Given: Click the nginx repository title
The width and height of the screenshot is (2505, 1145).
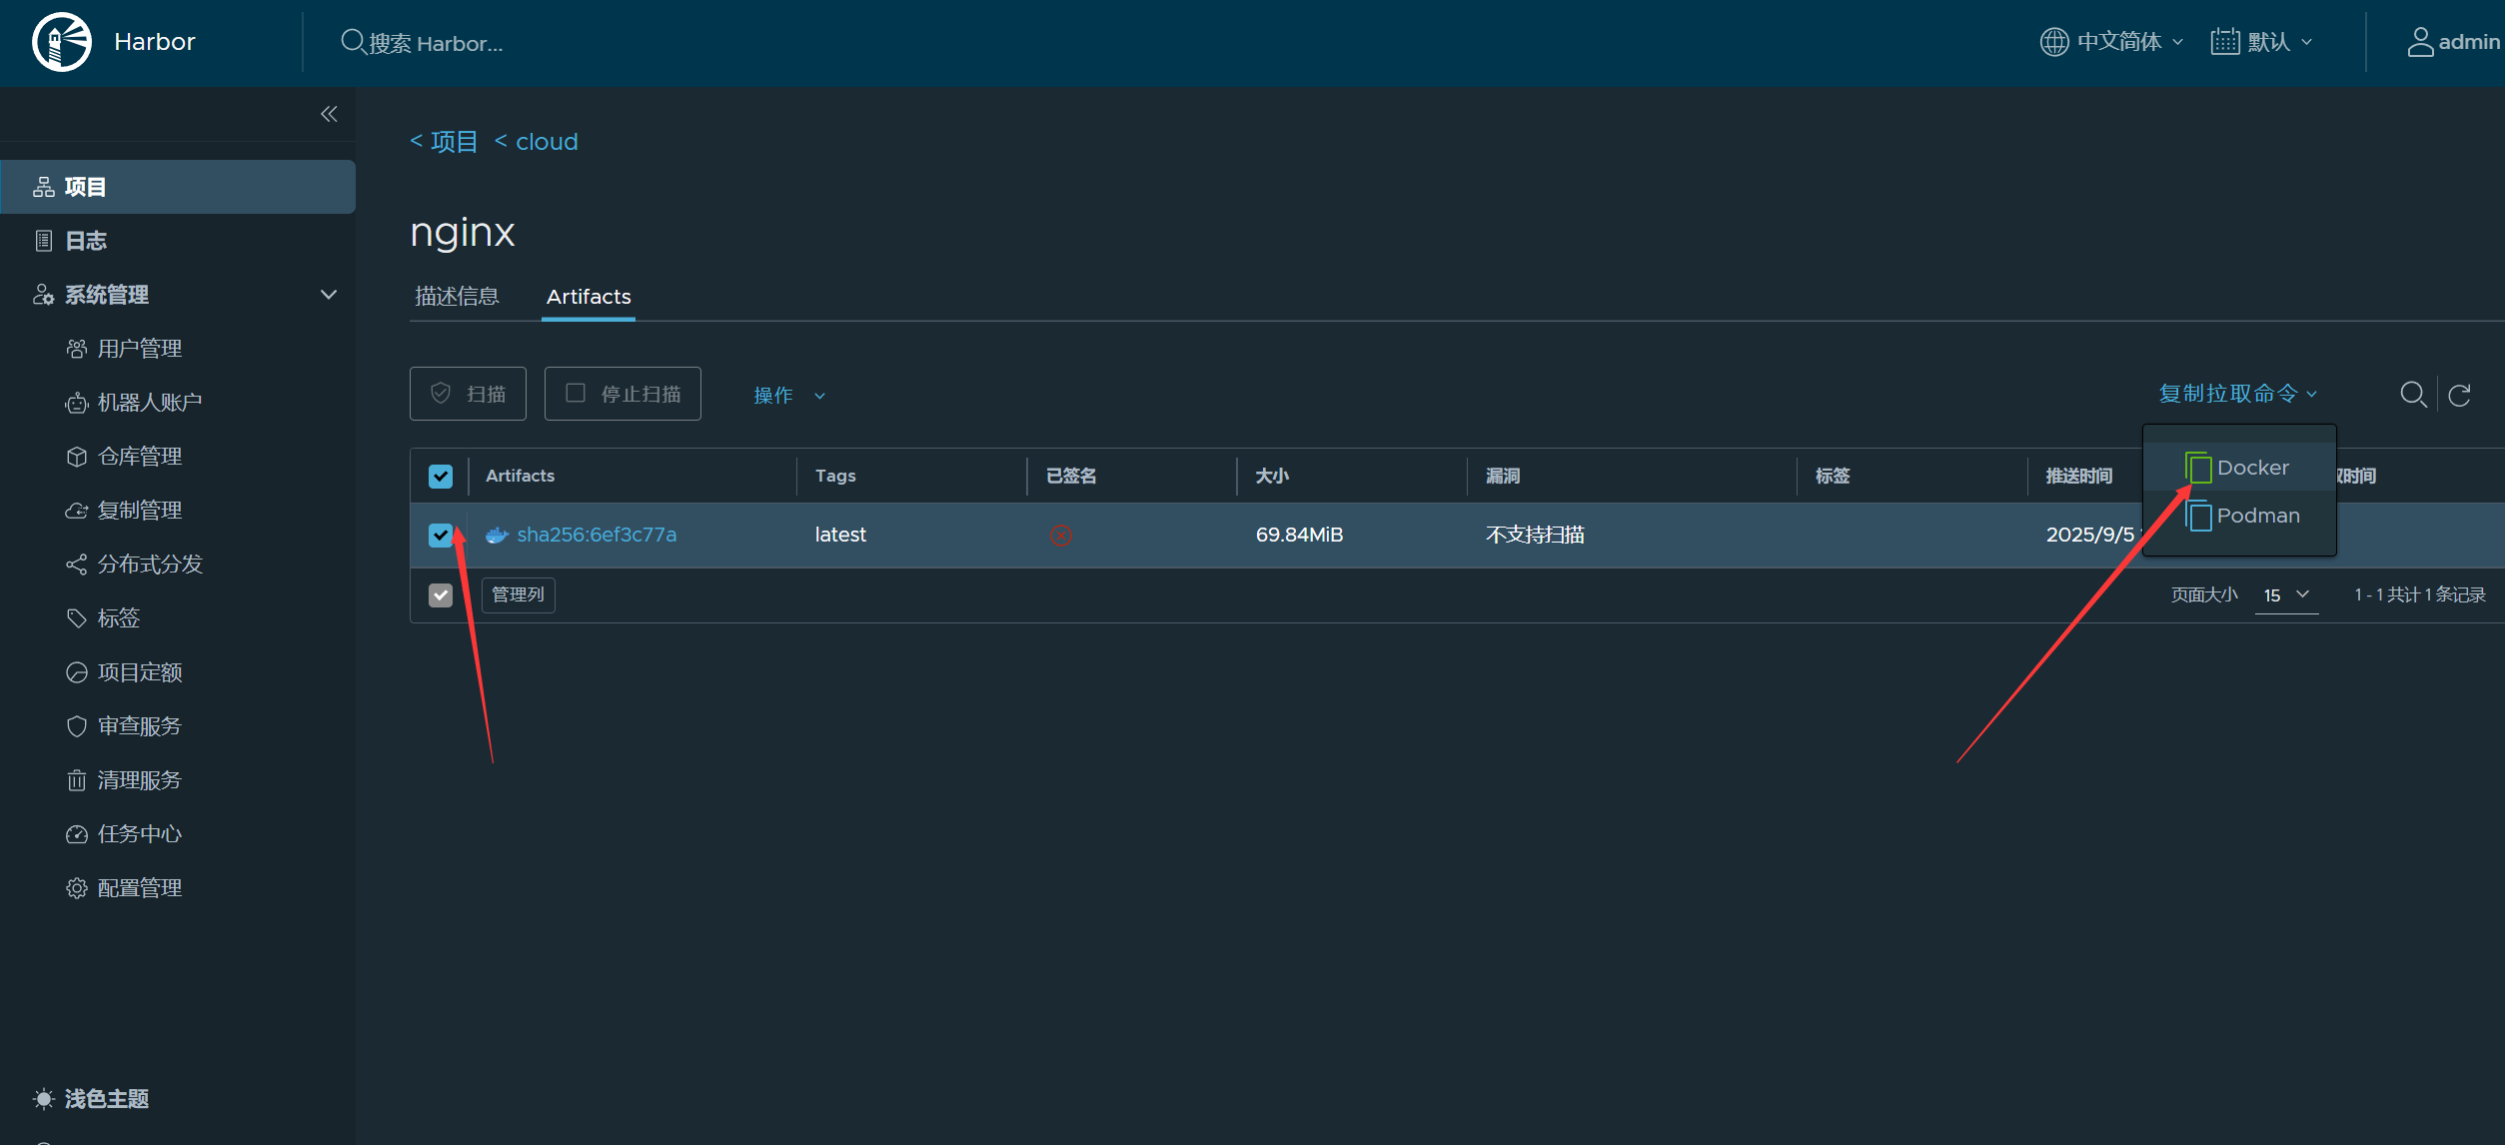Looking at the screenshot, I should [463, 233].
